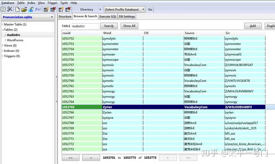Click the rowid column header
This screenshot has width=275, height=164.
click(82, 33)
